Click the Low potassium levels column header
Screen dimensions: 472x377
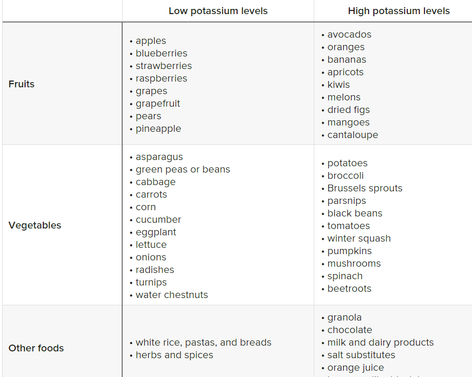(x=218, y=11)
